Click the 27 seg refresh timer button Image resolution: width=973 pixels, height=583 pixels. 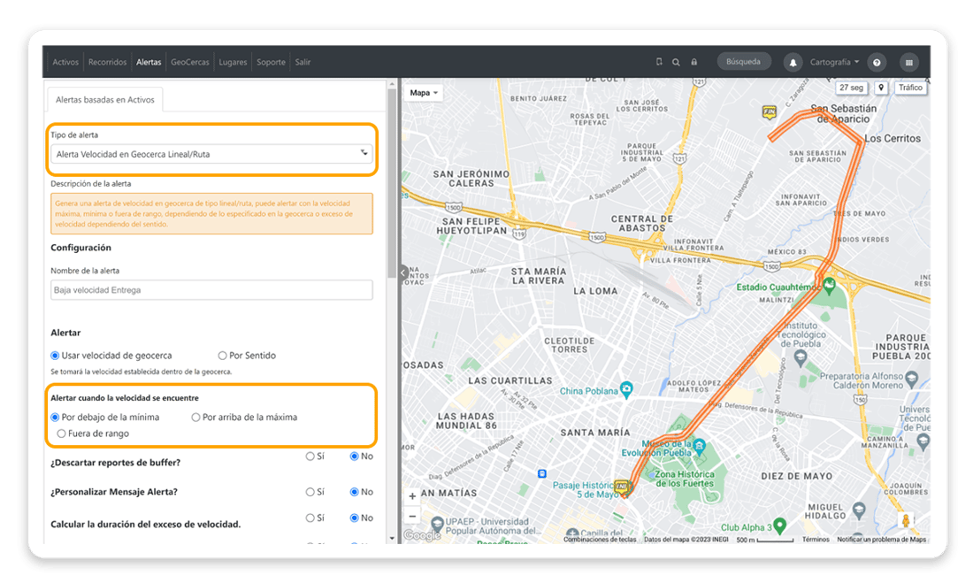(851, 88)
